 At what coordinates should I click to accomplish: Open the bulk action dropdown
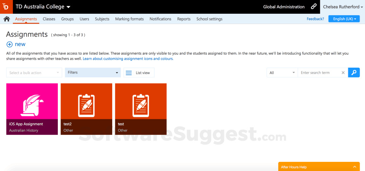34,73
